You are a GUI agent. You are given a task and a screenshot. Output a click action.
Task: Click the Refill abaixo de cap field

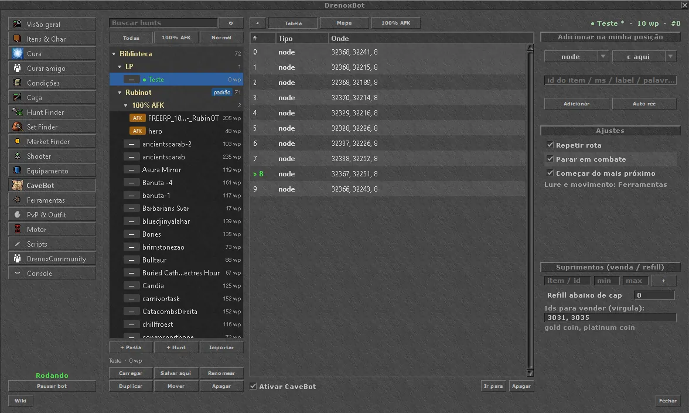654,295
